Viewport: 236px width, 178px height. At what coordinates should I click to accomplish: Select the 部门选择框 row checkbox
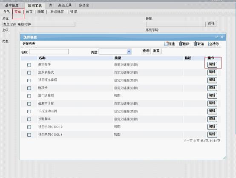click(x=29, y=96)
